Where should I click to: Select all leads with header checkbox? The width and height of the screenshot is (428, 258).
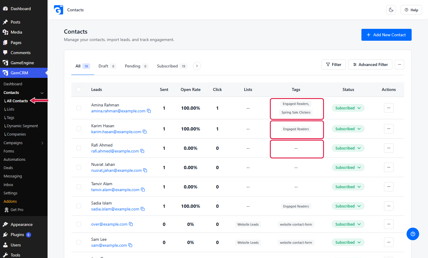point(79,89)
